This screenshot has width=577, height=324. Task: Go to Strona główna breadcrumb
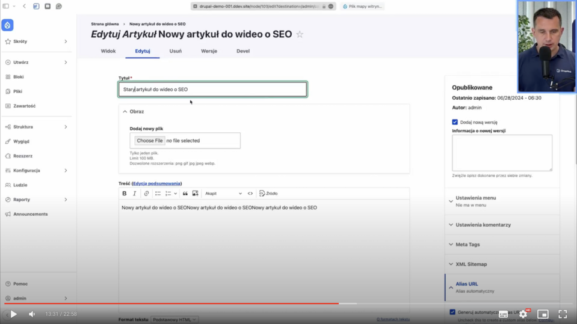tap(105, 24)
